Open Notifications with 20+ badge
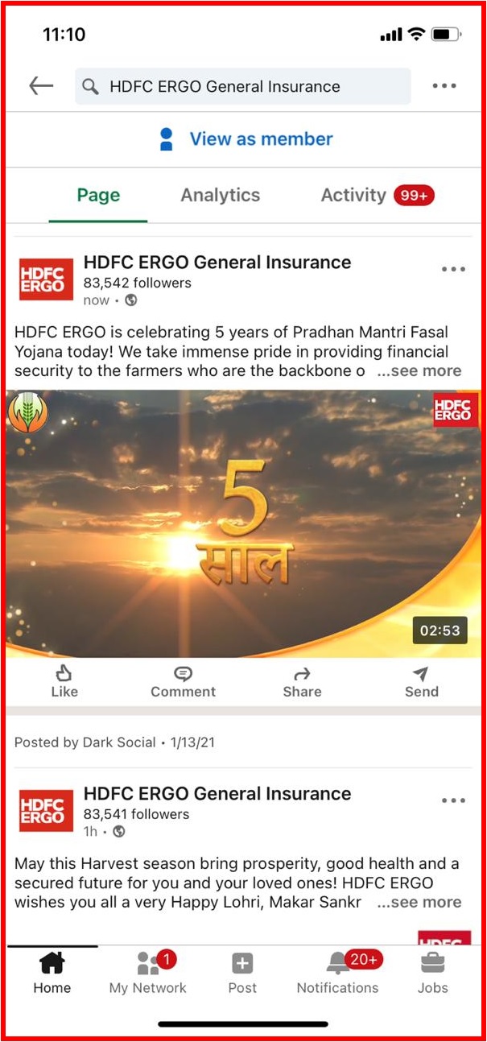This screenshot has width=487, height=1042. pyautogui.click(x=338, y=973)
